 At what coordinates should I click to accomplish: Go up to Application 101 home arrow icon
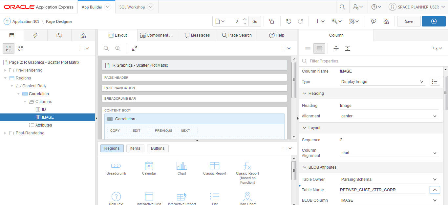(7, 21)
